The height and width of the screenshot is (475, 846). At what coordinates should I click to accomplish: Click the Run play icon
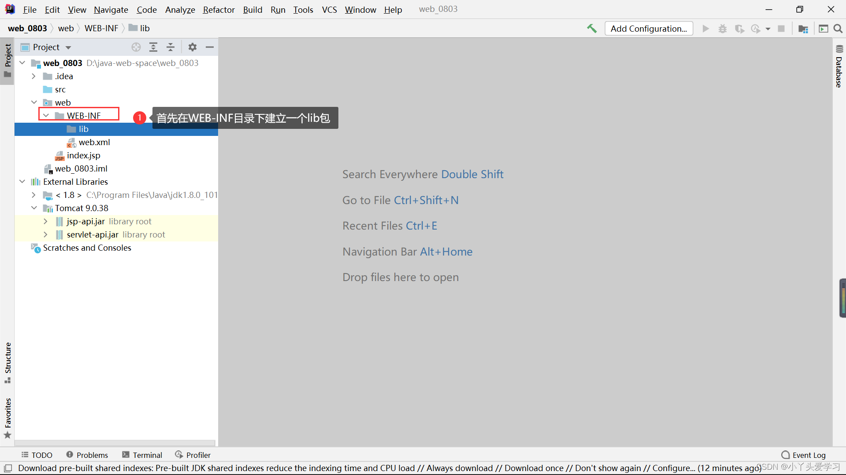click(x=705, y=29)
